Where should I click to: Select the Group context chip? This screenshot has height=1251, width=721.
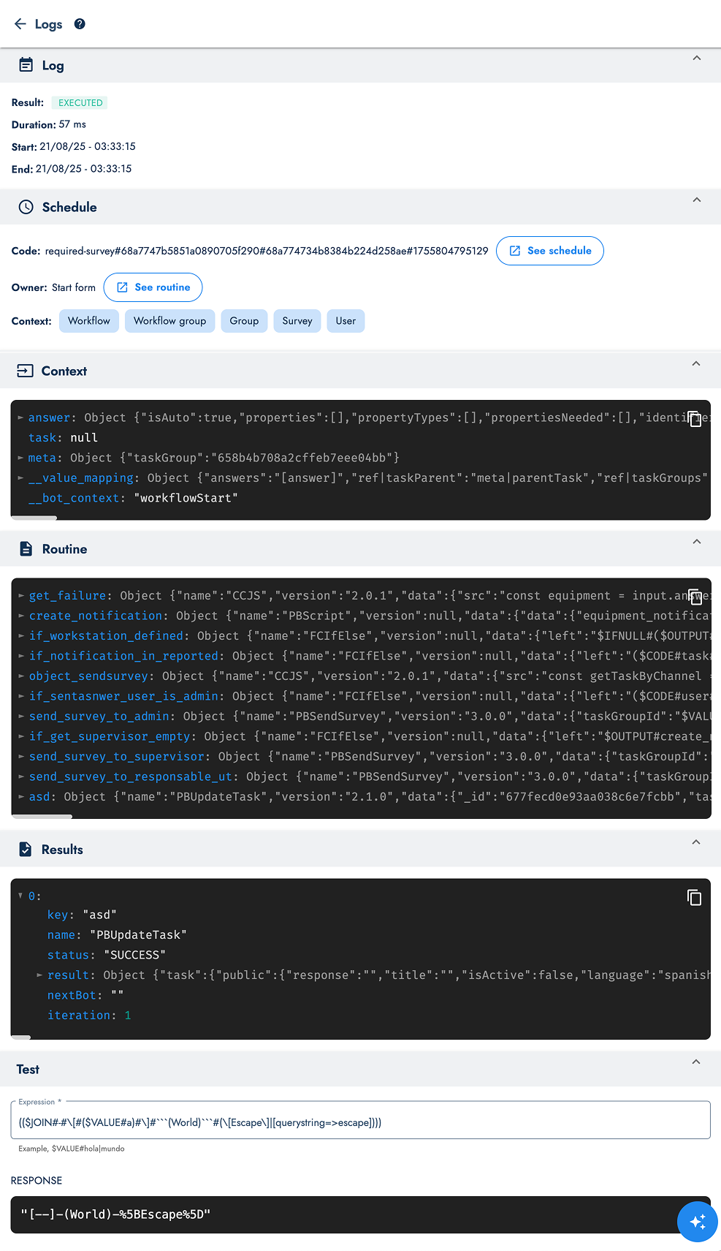point(244,321)
